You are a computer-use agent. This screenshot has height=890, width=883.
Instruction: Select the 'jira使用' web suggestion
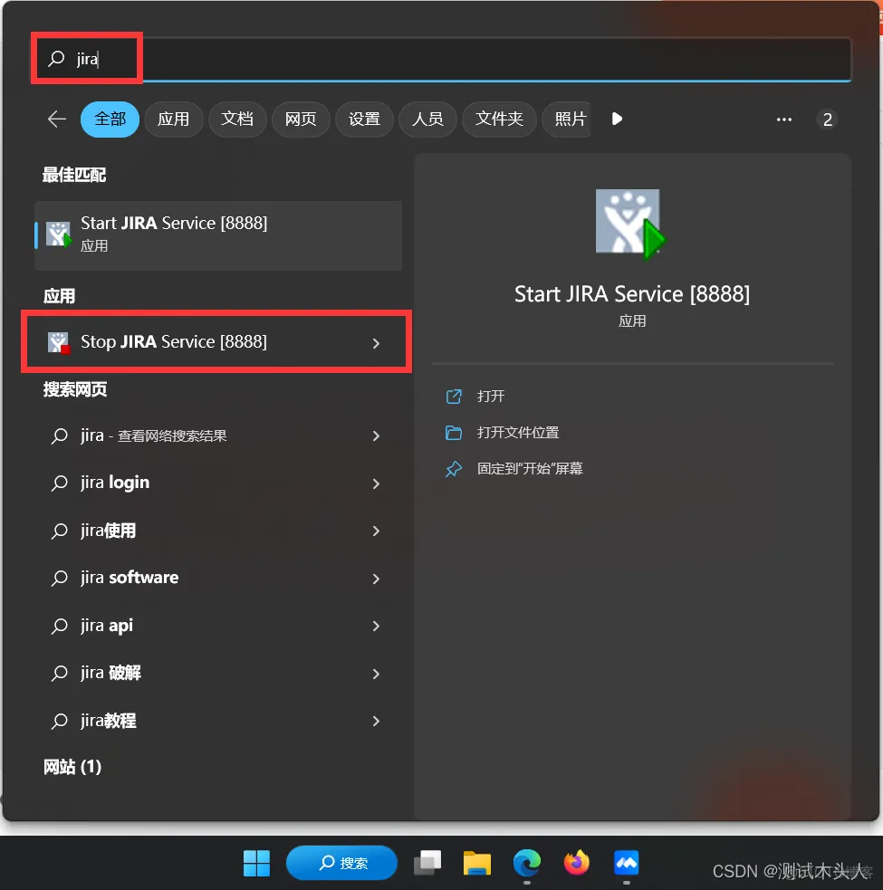click(x=218, y=531)
